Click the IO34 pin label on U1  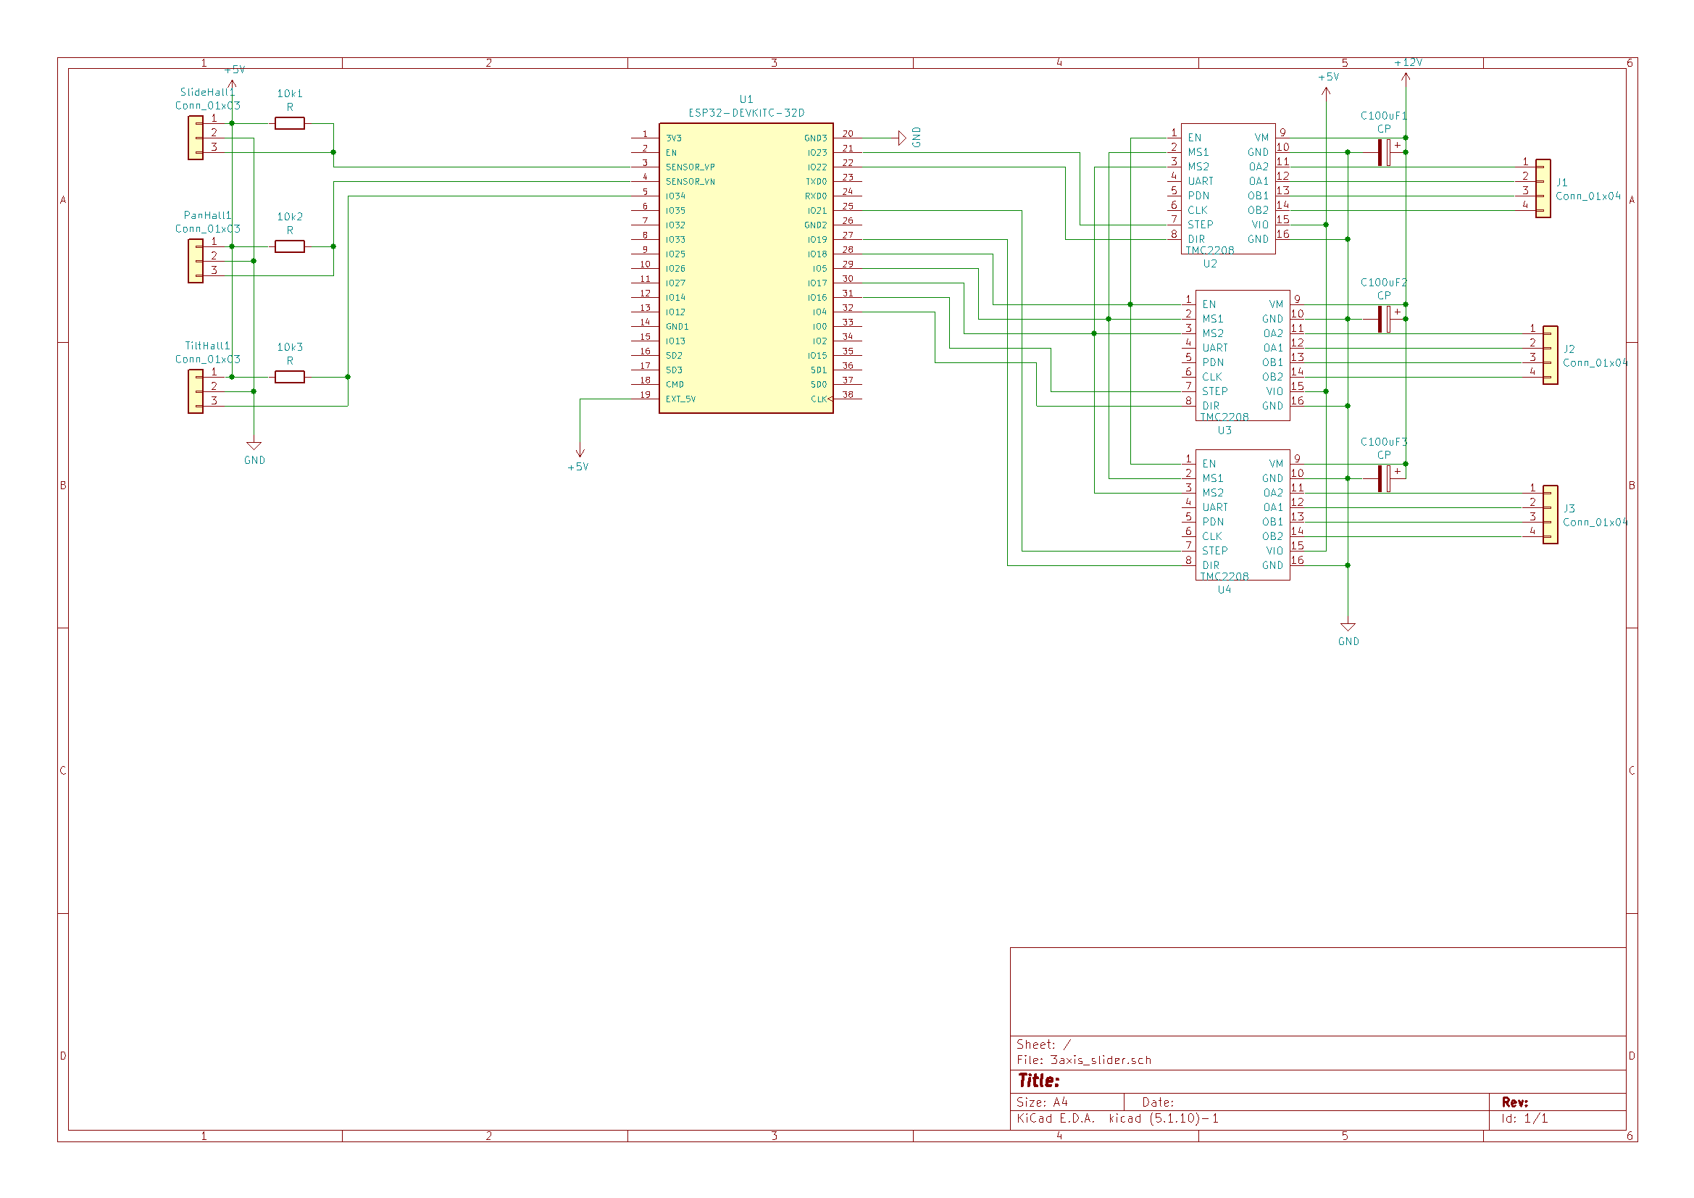pyautogui.click(x=675, y=196)
